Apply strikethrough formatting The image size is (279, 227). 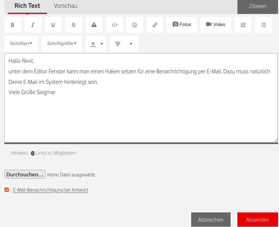click(73, 25)
